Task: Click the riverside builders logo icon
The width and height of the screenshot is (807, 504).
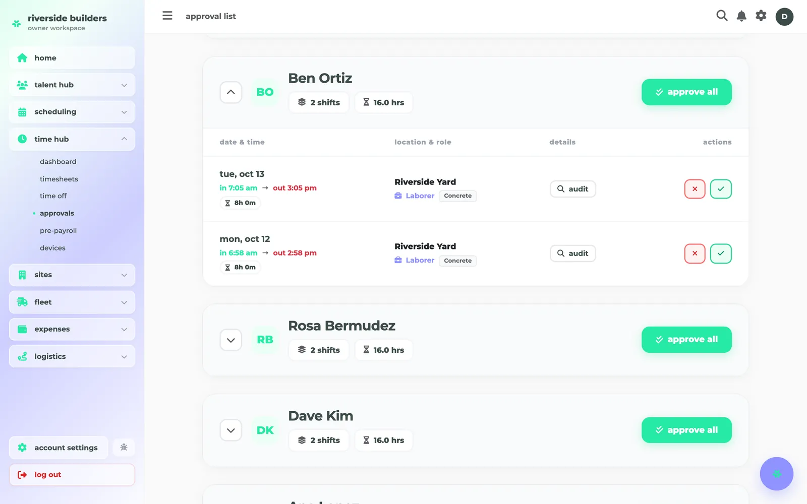Action: (17, 23)
